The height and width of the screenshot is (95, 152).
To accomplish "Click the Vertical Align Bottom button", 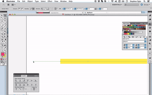I will pyautogui.click(x=36, y=81).
